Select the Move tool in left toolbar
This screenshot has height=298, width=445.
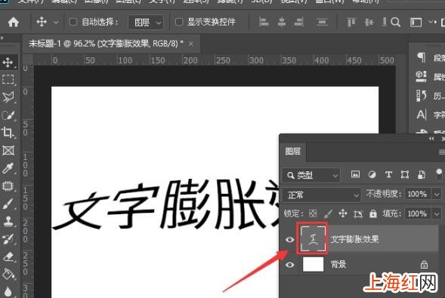8,62
